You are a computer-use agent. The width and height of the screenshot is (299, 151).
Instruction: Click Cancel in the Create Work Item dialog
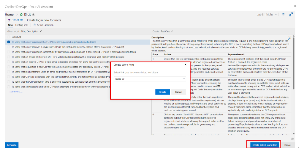179,92
